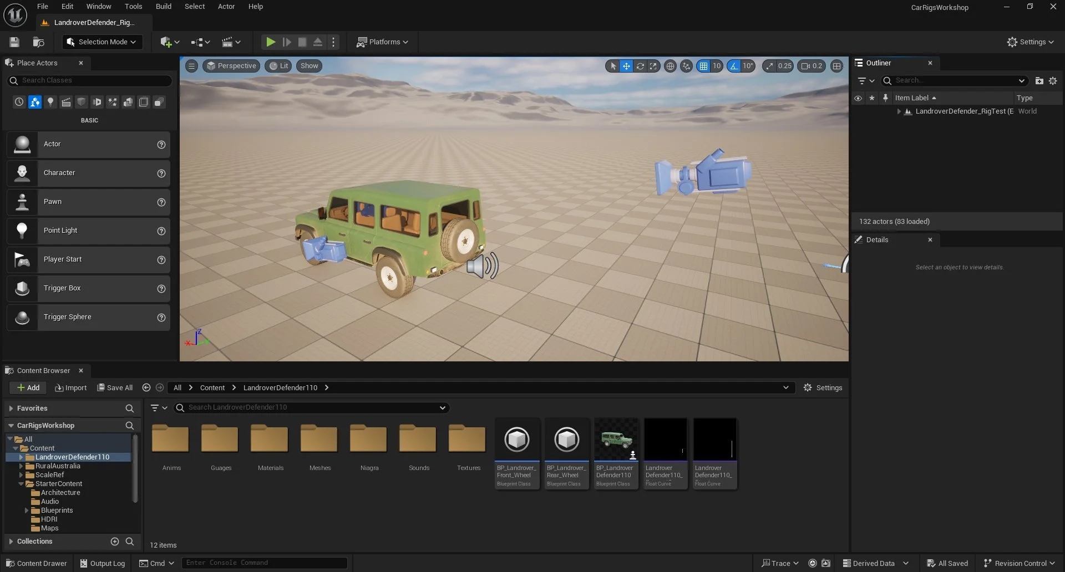Open the viewport Show menu
Screen dimensions: 1065x572
(x=309, y=66)
